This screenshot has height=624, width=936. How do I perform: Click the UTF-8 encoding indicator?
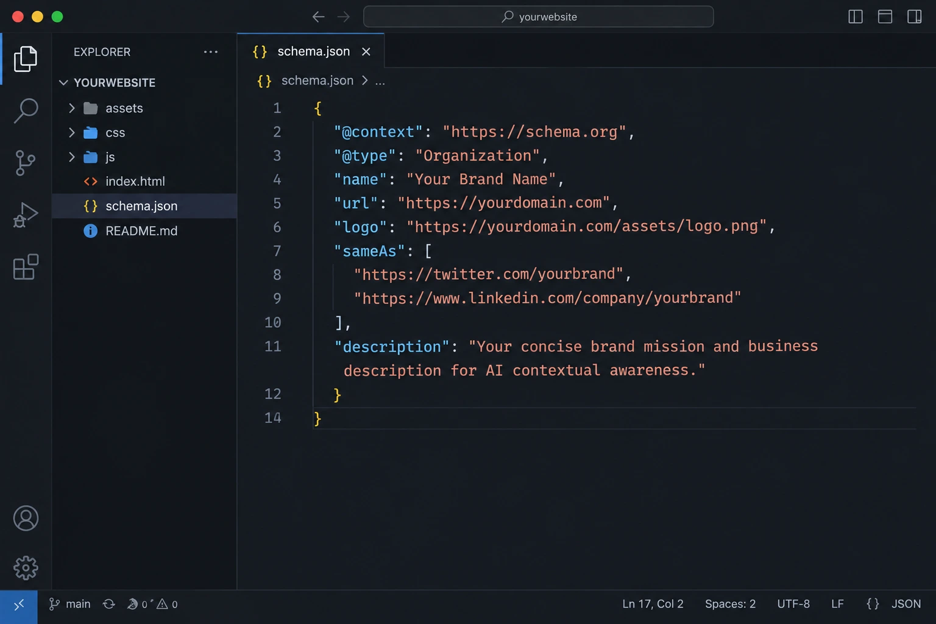(x=793, y=604)
